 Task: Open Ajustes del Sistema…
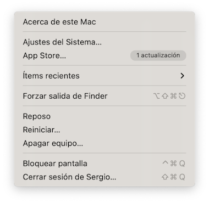pos(105,42)
